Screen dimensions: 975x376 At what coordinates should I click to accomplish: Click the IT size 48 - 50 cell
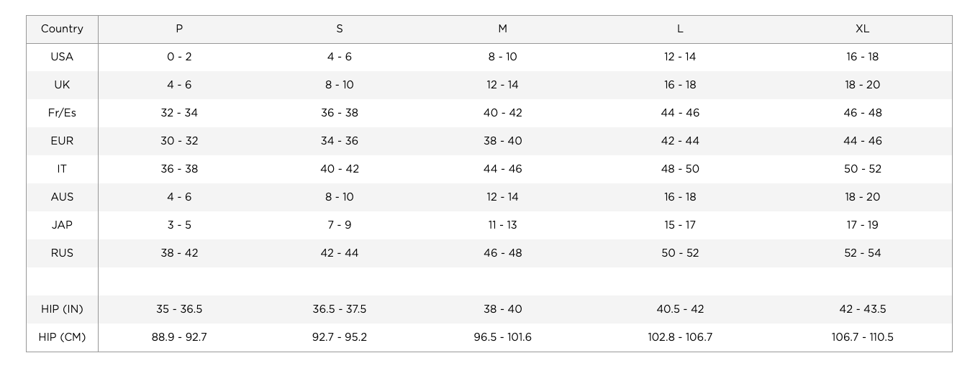680,169
